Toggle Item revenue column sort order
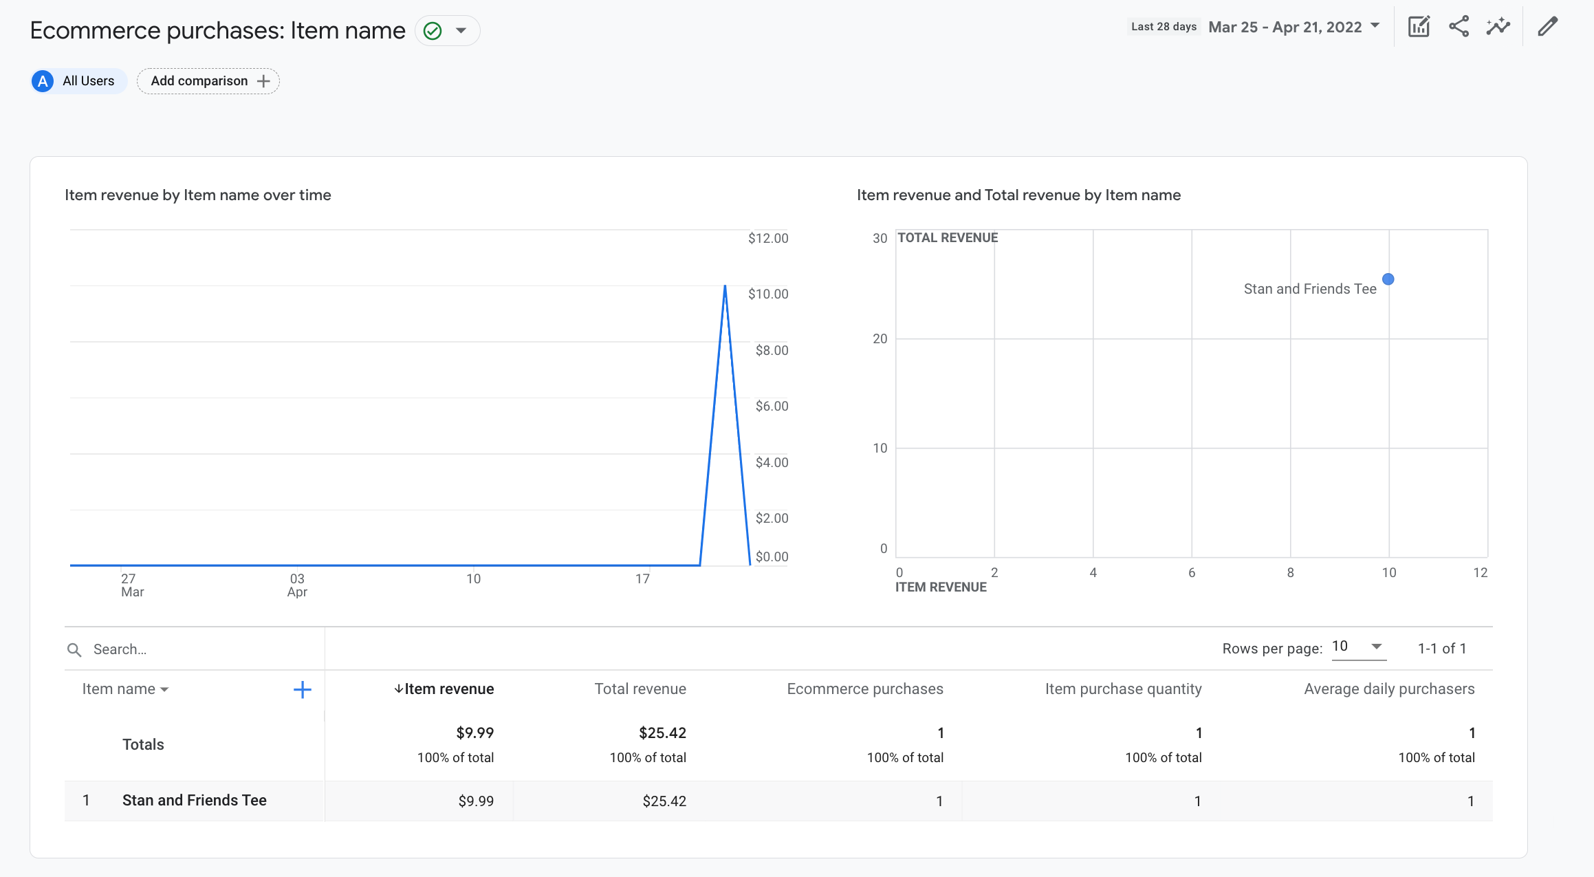The height and width of the screenshot is (877, 1594). 445,688
